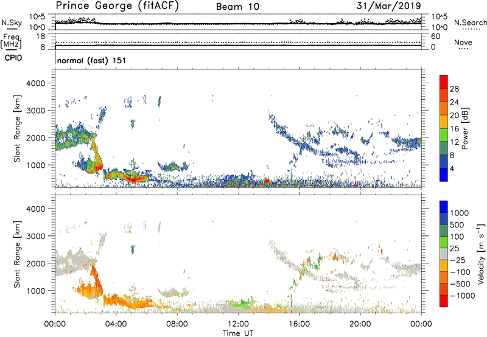Click the green velocity patch near 05:00 at 2500 km
Image resolution: width=487 pixels, height=337 pixels.
pos(133,249)
